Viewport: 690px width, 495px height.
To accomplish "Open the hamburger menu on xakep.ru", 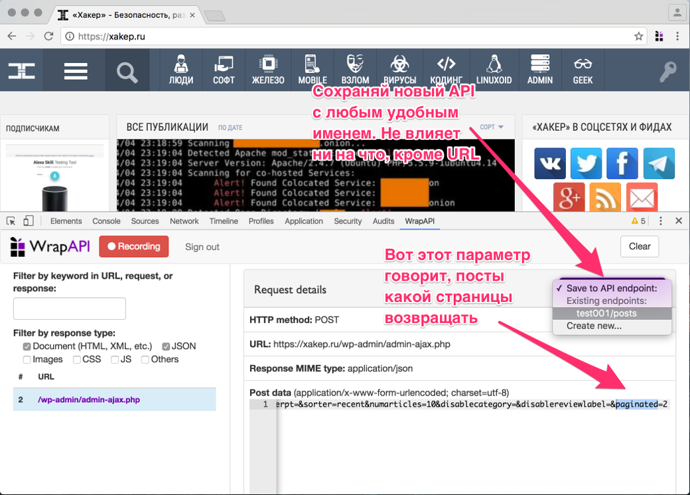I will (76, 71).
